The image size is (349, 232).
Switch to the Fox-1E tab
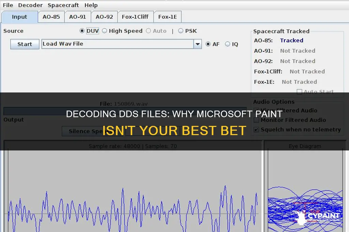pos(168,17)
